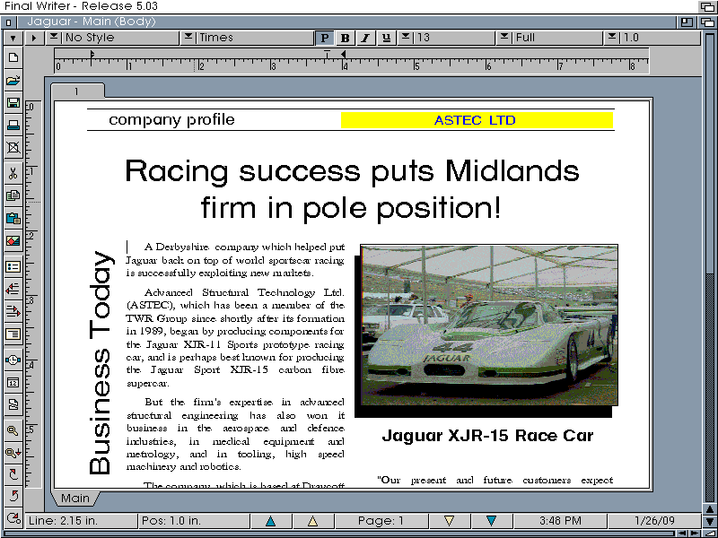Click the indent icon with left-pointing red arrows
718x538 pixels.
tap(13, 289)
